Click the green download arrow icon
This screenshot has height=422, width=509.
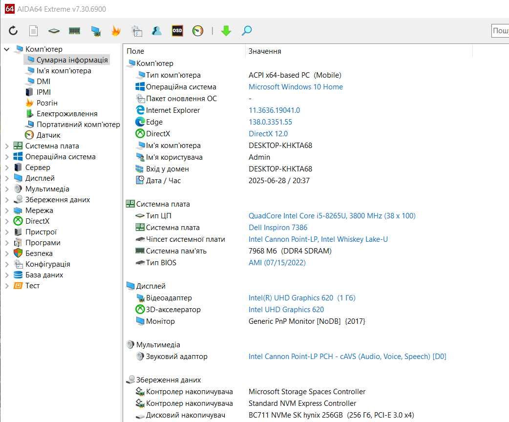226,31
